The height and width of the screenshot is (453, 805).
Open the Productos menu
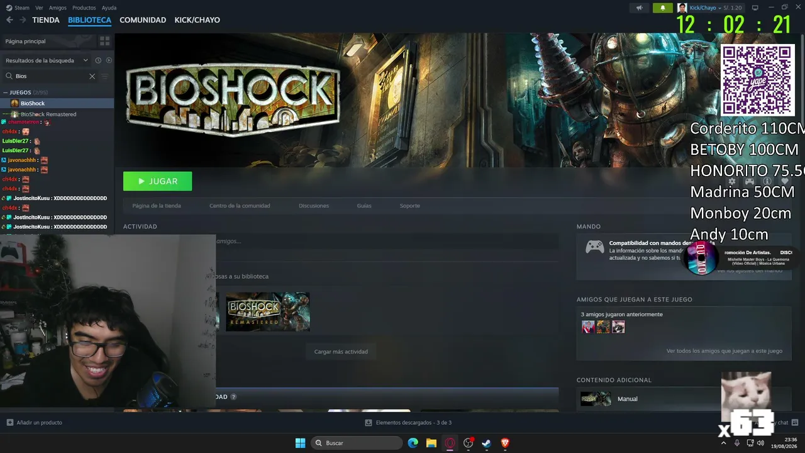coord(84,8)
